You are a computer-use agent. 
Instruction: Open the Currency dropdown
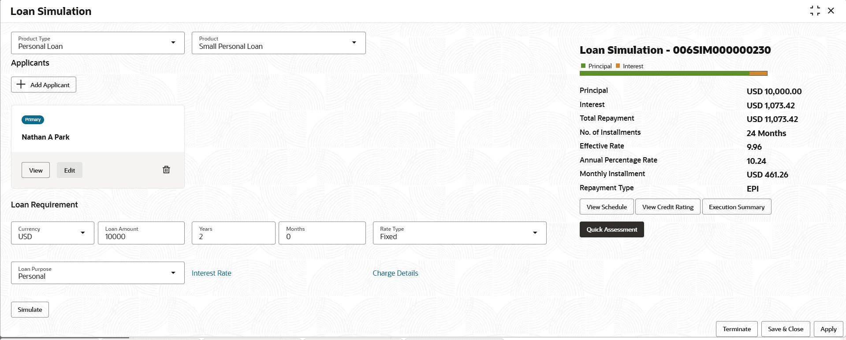[82, 233]
